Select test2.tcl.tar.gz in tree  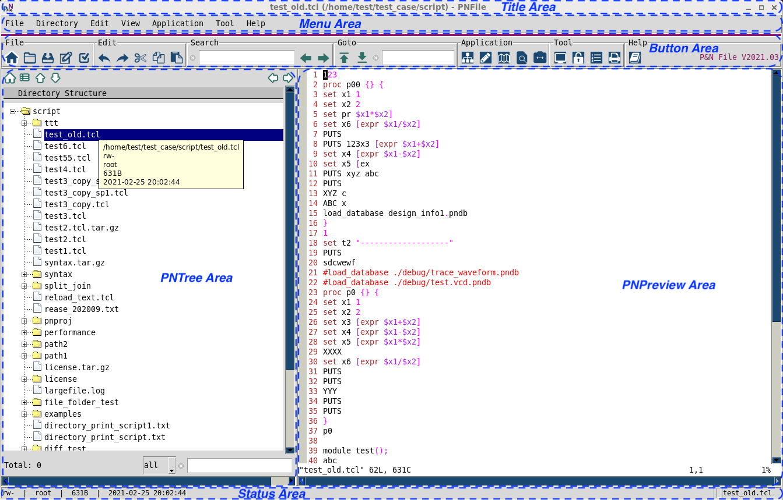tap(82, 228)
